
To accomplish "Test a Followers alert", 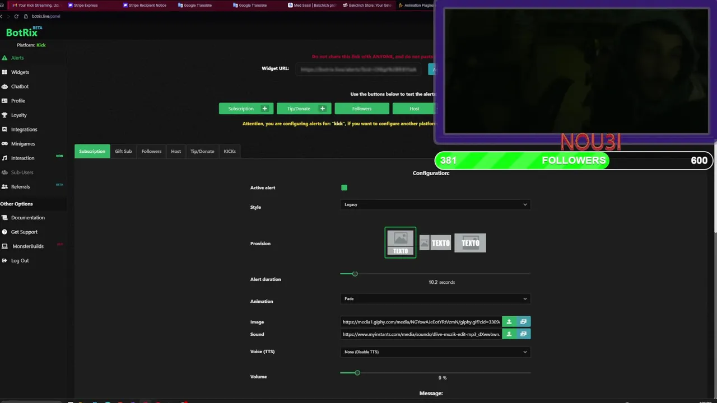I will pos(362,109).
